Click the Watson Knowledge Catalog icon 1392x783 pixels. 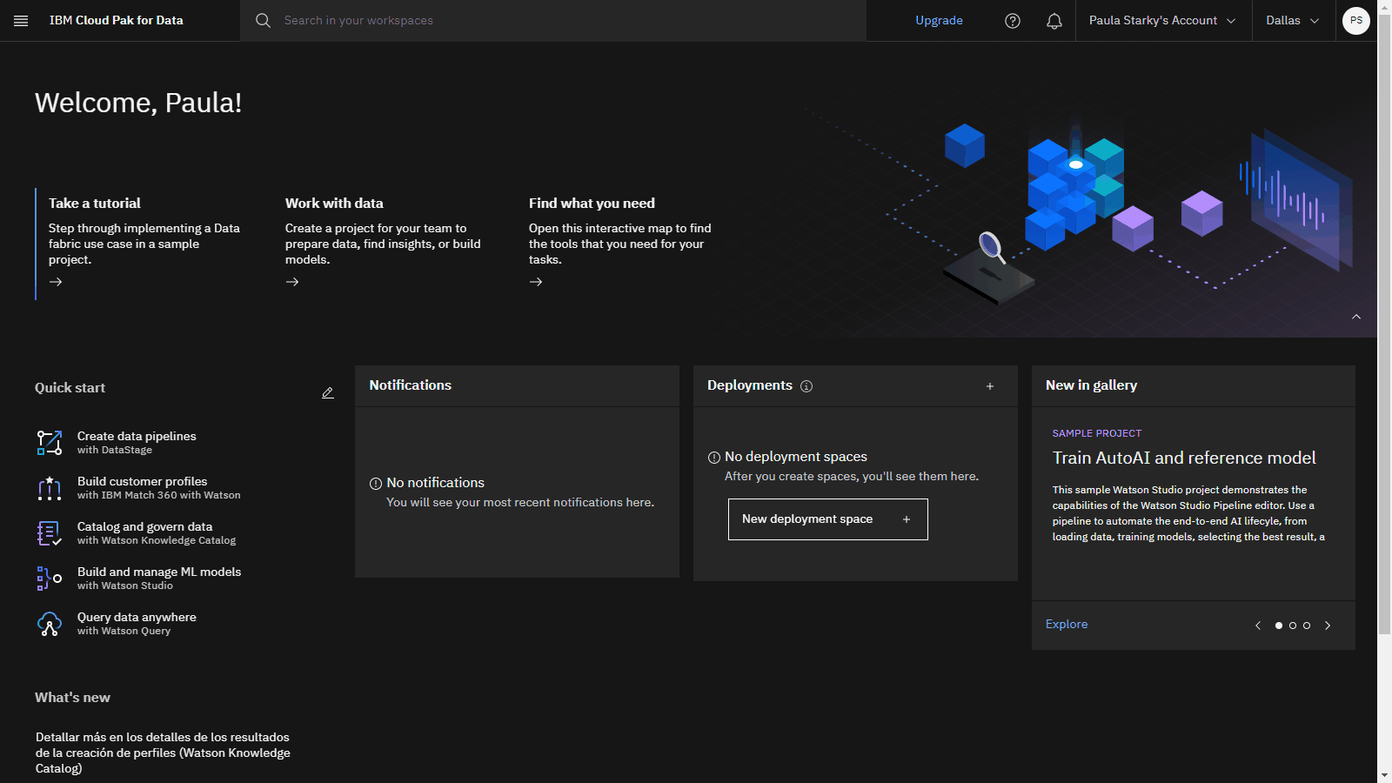click(50, 533)
